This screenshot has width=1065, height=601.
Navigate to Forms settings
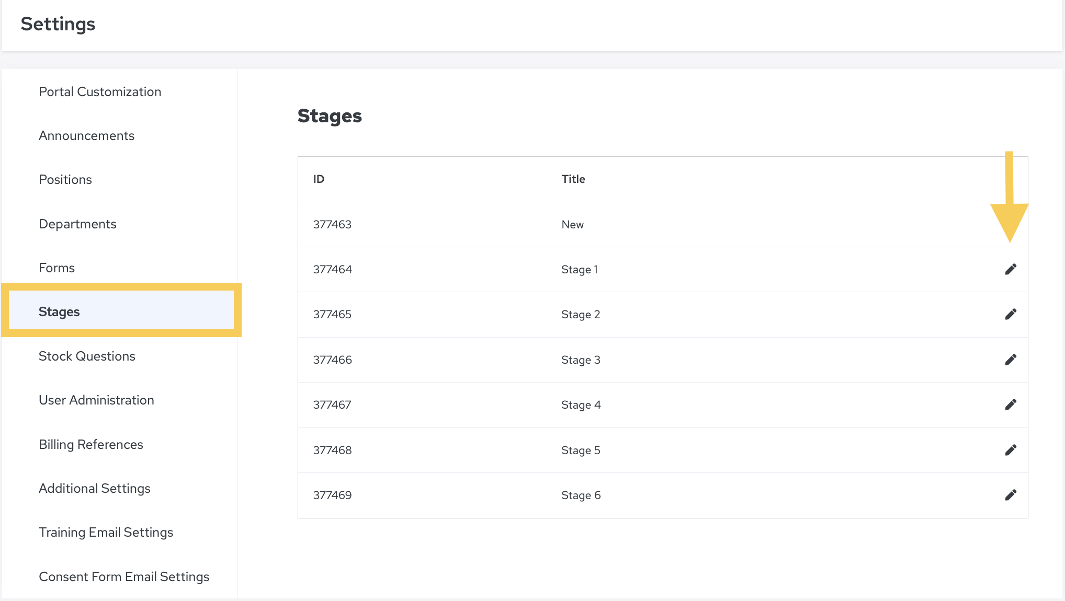click(x=56, y=268)
